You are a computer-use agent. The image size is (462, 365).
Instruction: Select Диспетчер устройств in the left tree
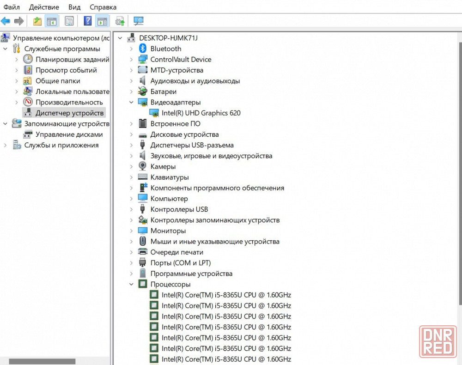click(x=70, y=113)
